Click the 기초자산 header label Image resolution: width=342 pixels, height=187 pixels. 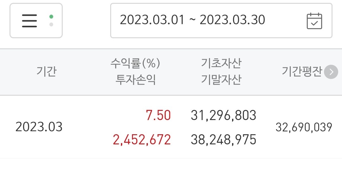click(x=221, y=63)
